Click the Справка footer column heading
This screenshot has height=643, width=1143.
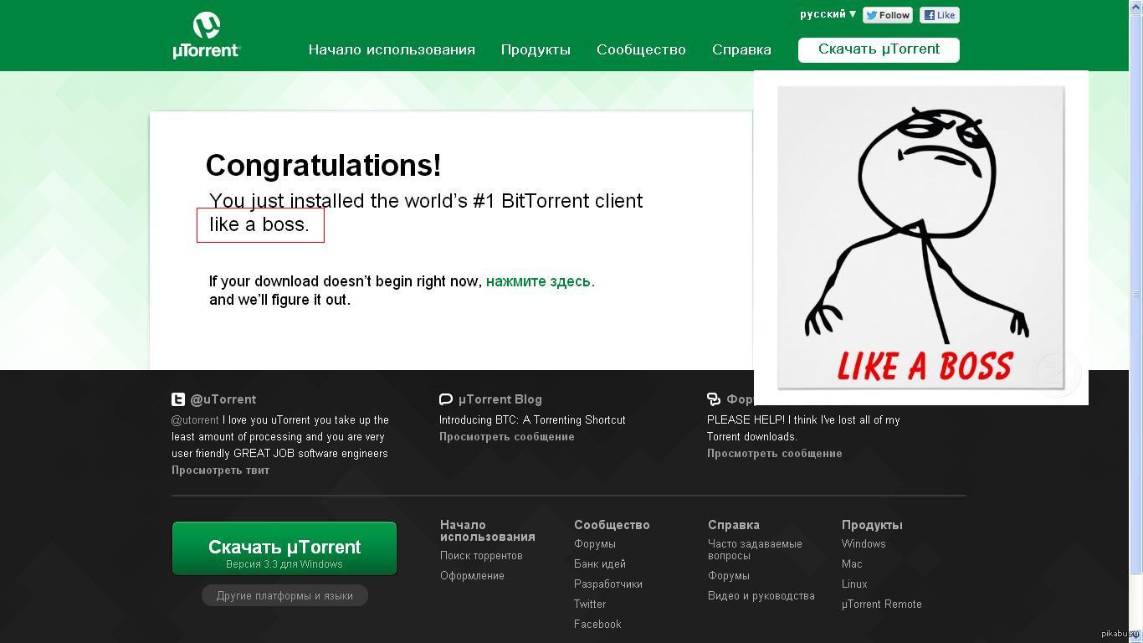pos(734,525)
